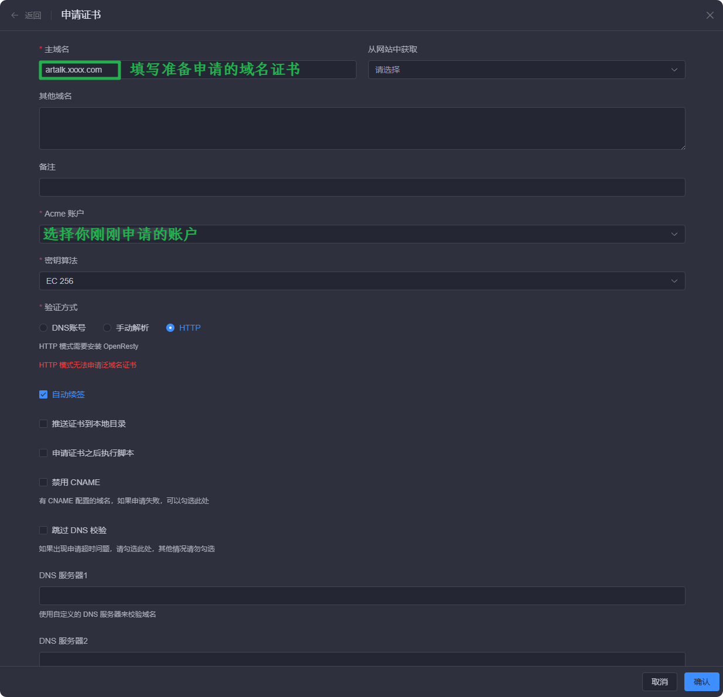Click the back arrow icon
Screen dimensions: 723x697
[x=15, y=15]
